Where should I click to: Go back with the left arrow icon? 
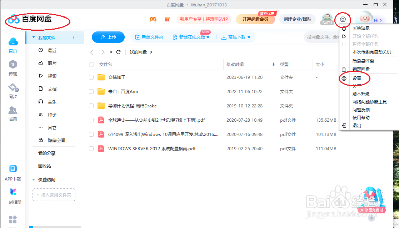click(92, 52)
